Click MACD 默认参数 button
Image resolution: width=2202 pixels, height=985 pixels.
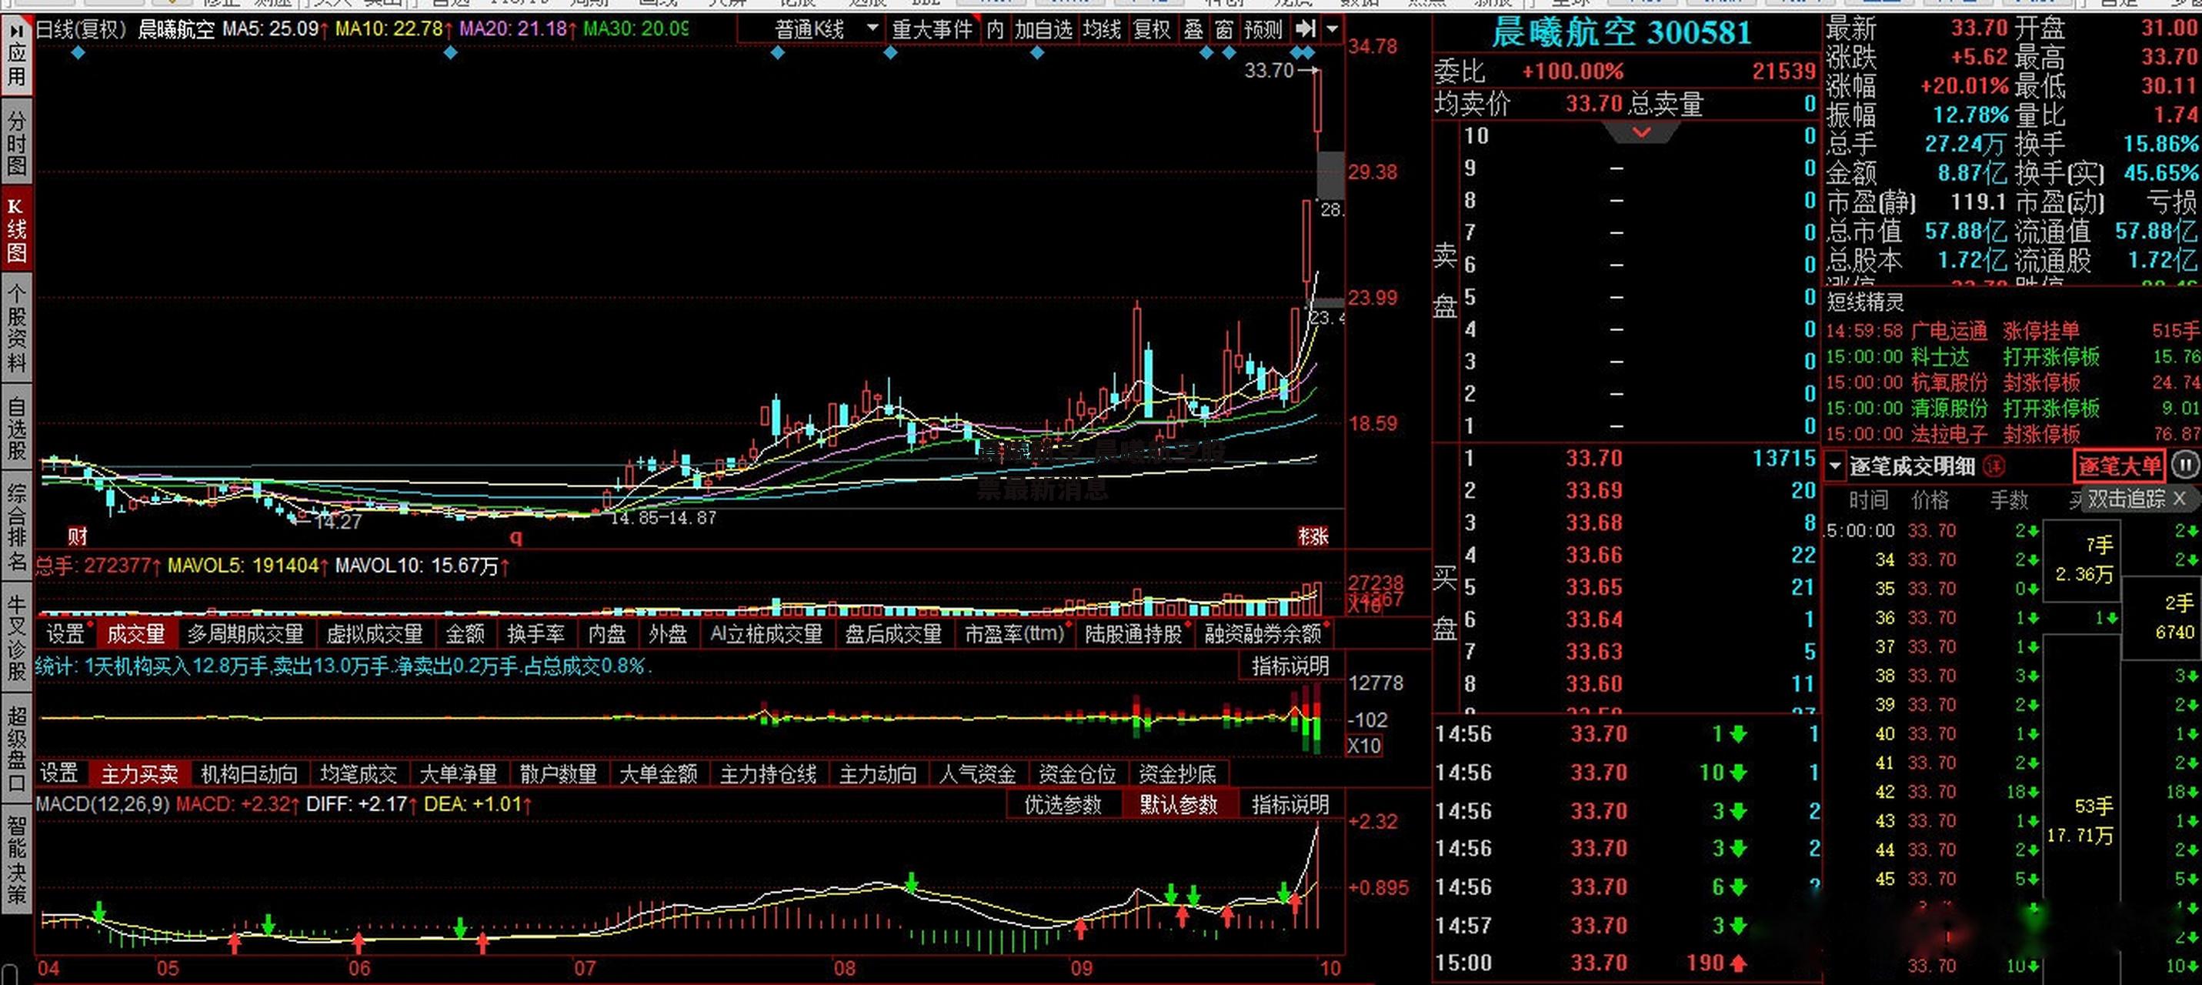pyautogui.click(x=1178, y=805)
